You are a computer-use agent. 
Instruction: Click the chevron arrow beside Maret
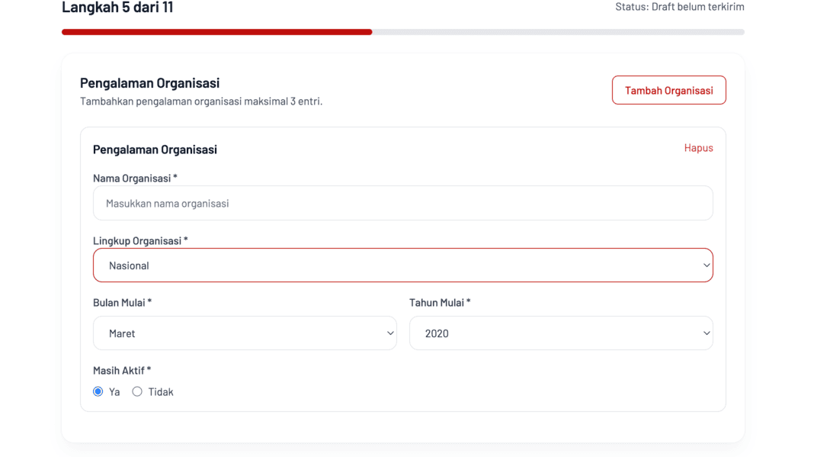(x=390, y=333)
